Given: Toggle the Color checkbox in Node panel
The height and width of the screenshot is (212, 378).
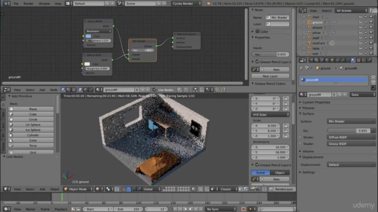Looking at the screenshot, I should click(x=258, y=31).
